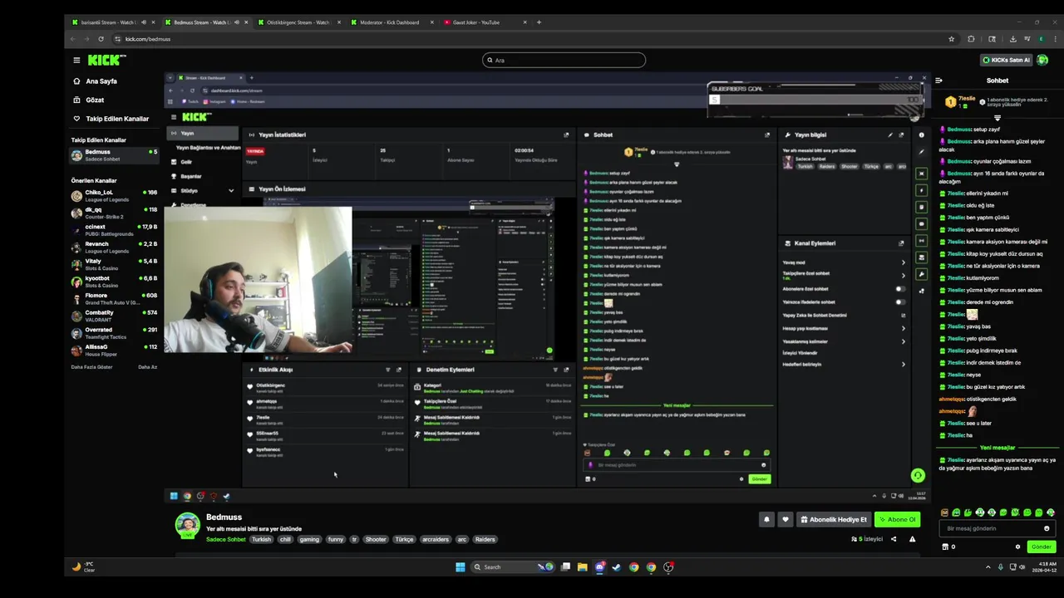The width and height of the screenshot is (1064, 598).
Task: Send message with Gönder button
Action: coord(1041,547)
